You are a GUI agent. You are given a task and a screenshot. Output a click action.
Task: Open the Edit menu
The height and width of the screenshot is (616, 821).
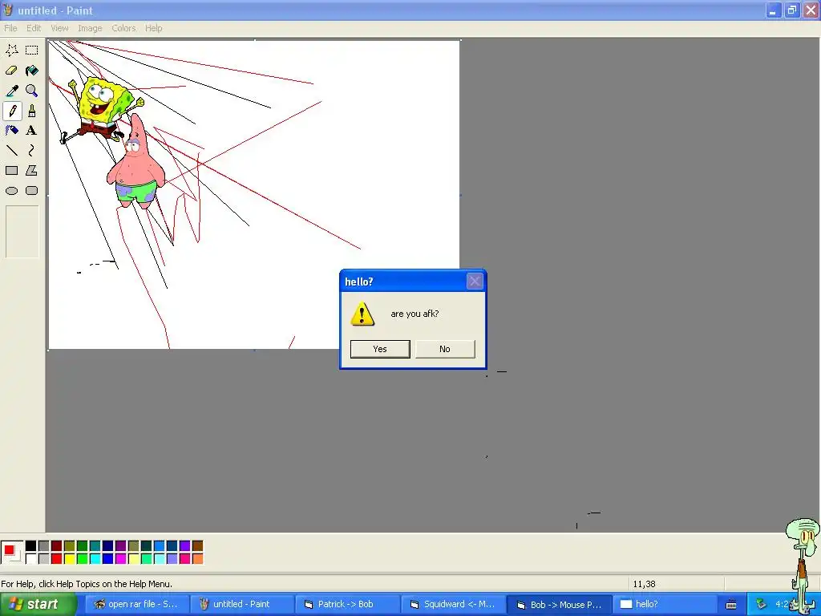point(34,28)
